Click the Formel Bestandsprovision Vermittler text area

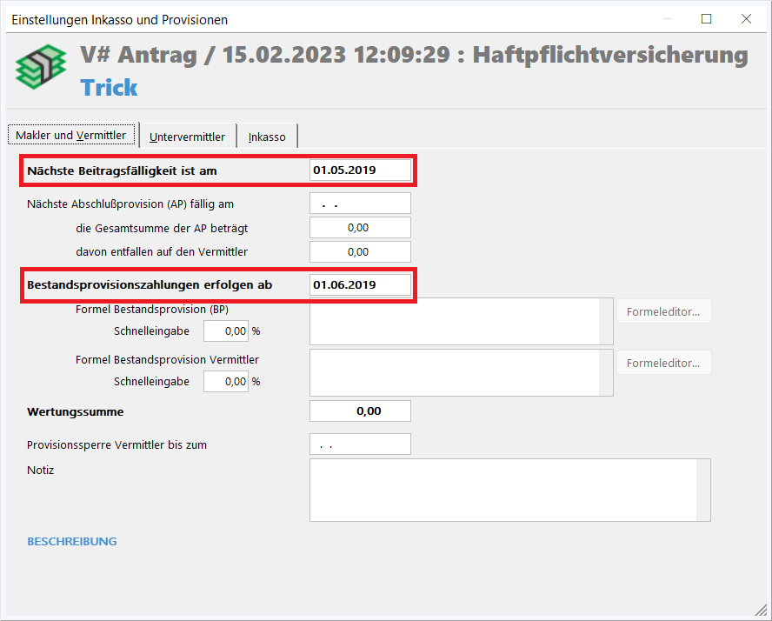click(454, 372)
